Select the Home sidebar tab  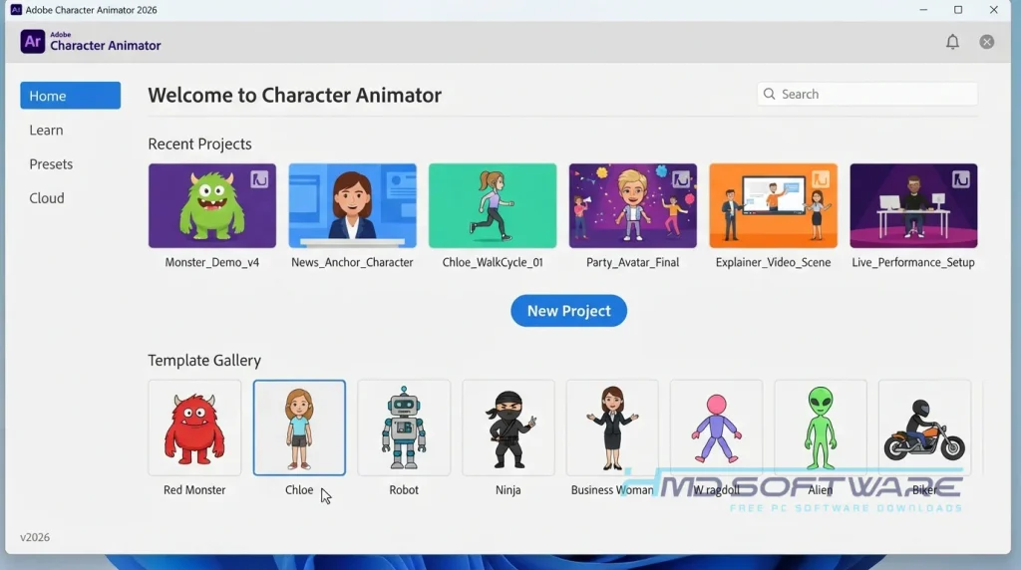(x=71, y=96)
